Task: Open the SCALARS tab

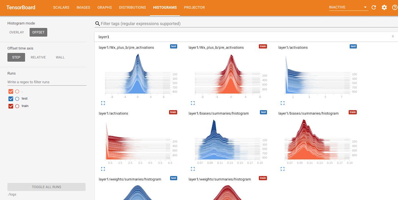Action: 61,7
